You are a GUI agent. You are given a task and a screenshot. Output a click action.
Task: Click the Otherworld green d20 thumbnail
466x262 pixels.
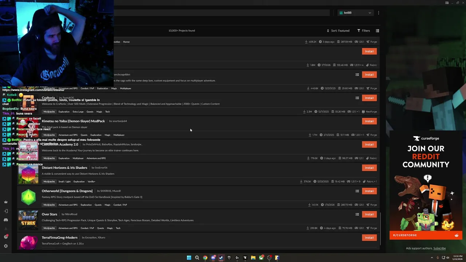tap(28, 198)
